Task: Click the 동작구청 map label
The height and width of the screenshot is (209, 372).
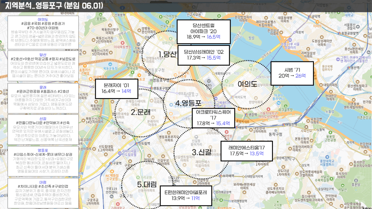Action: 276,134
